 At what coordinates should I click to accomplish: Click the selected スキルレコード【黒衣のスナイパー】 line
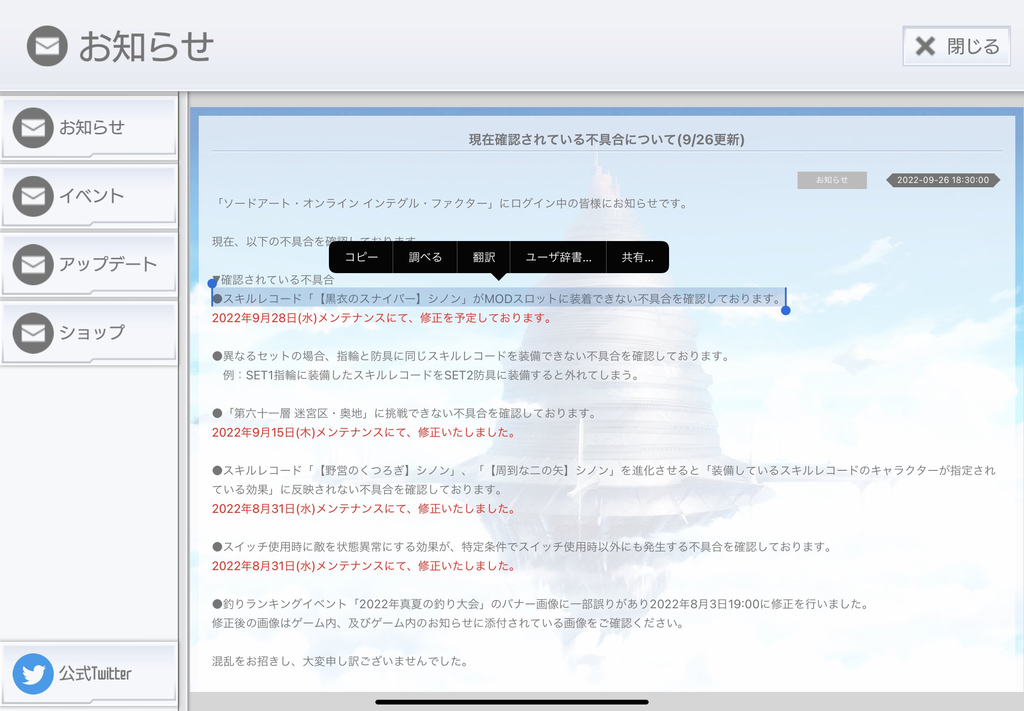[x=498, y=298]
